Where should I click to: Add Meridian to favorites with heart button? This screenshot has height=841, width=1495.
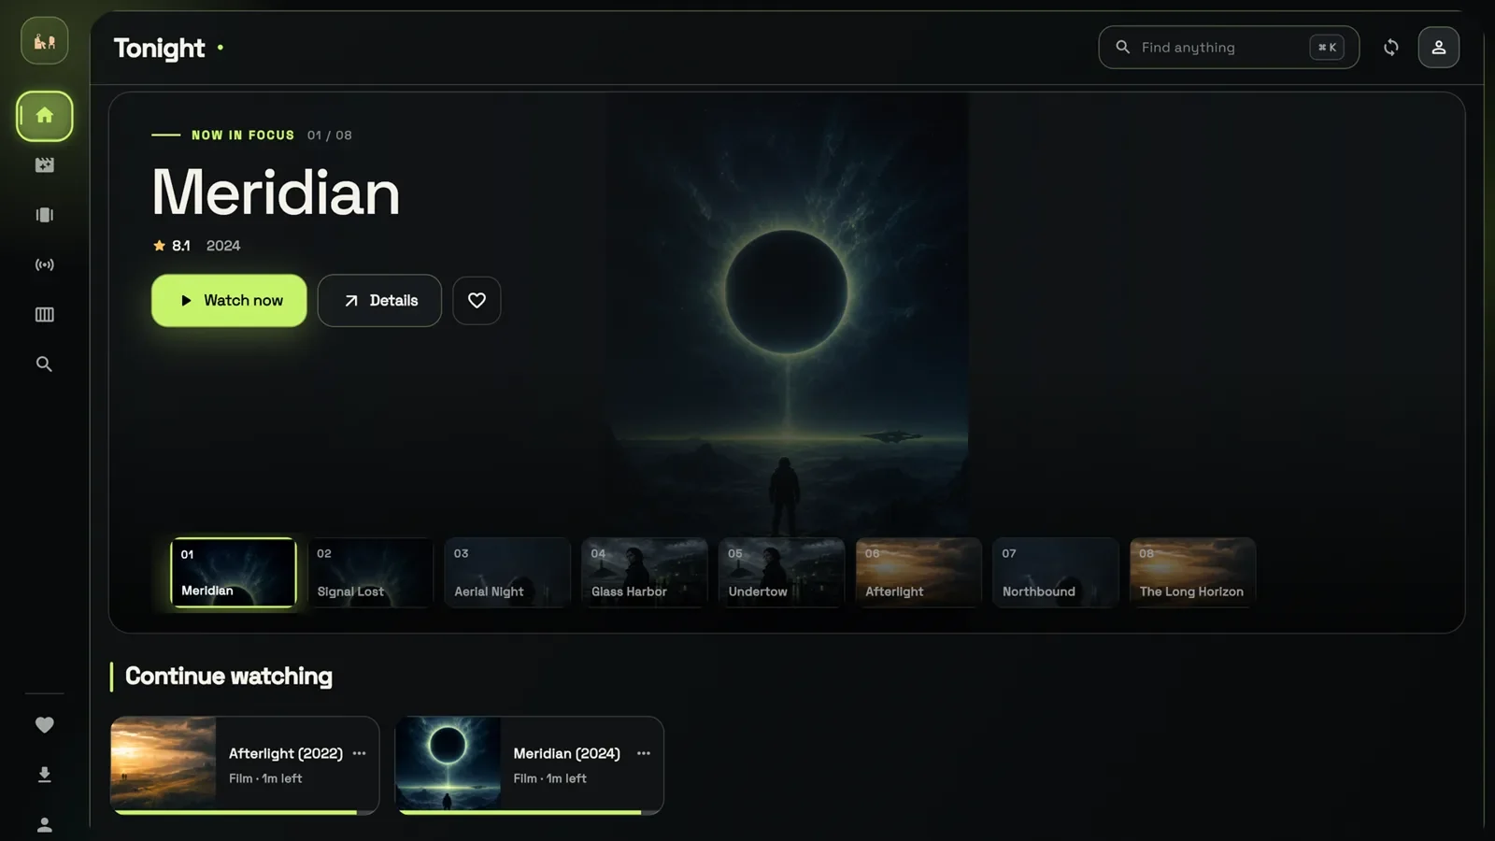pyautogui.click(x=477, y=300)
